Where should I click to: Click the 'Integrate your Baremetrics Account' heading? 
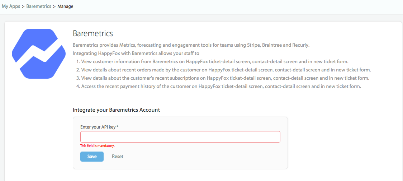(116, 110)
